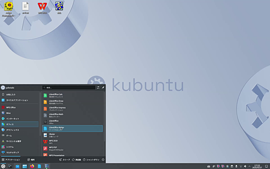Select the Office (オフィス) category

(x=20, y=124)
